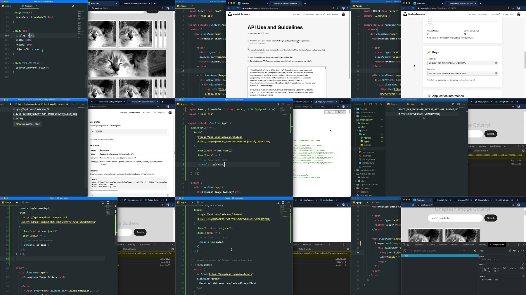Click the API terms box scrollbar

[326, 69]
